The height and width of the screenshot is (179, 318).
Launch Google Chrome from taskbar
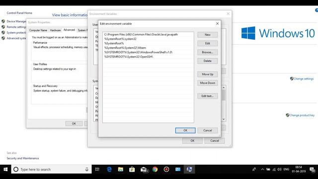155,169
